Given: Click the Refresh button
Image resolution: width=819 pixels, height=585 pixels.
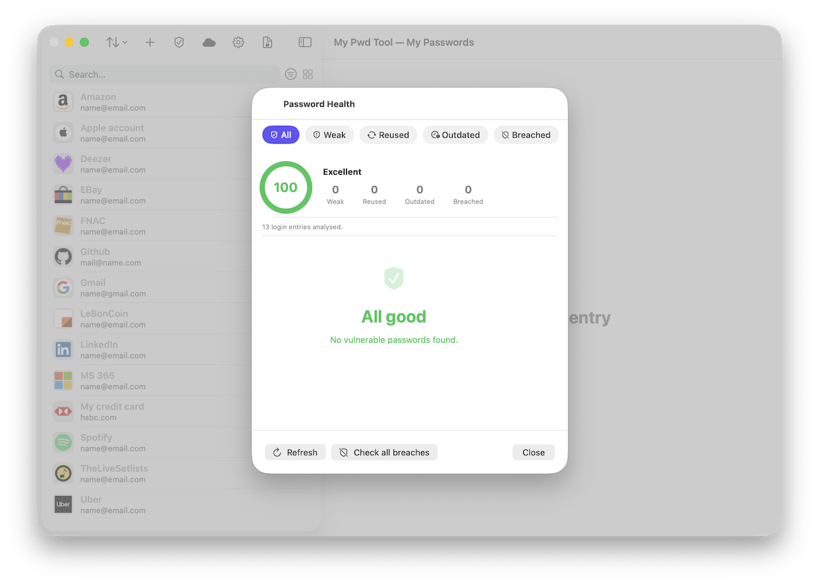Looking at the screenshot, I should coord(295,453).
